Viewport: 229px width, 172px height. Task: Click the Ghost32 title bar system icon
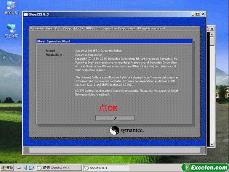click(x=26, y=14)
